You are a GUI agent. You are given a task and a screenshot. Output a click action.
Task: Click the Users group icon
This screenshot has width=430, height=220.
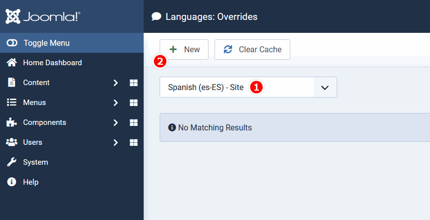tap(11, 142)
